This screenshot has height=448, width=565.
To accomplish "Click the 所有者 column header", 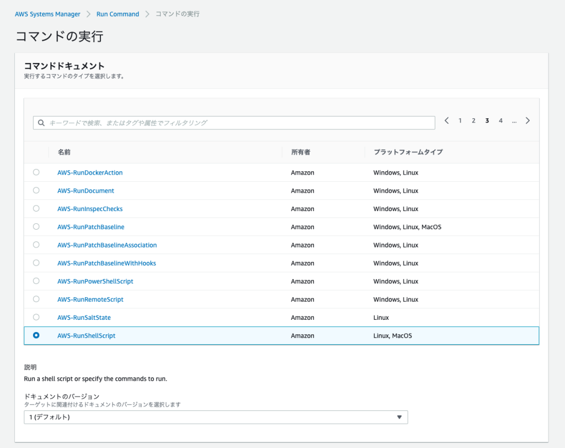I will pos(301,152).
